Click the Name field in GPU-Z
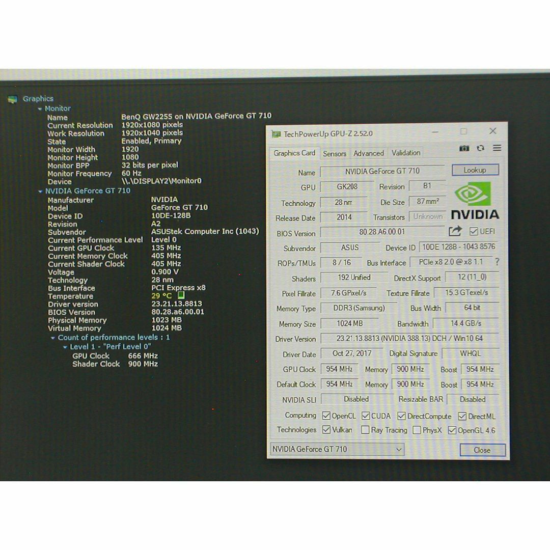 (382, 171)
